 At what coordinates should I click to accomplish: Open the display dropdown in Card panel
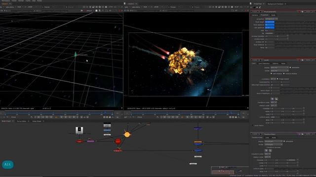(279, 68)
